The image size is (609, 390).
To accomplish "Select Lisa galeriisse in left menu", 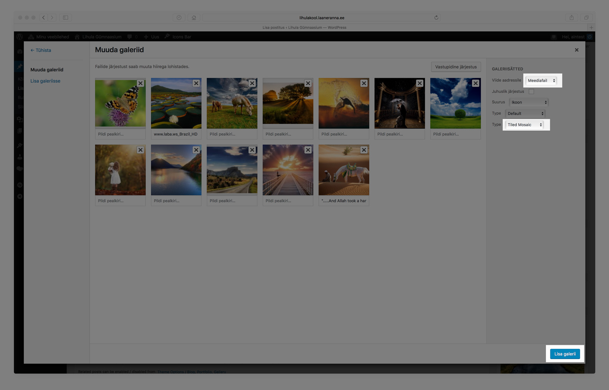I will pyautogui.click(x=45, y=81).
